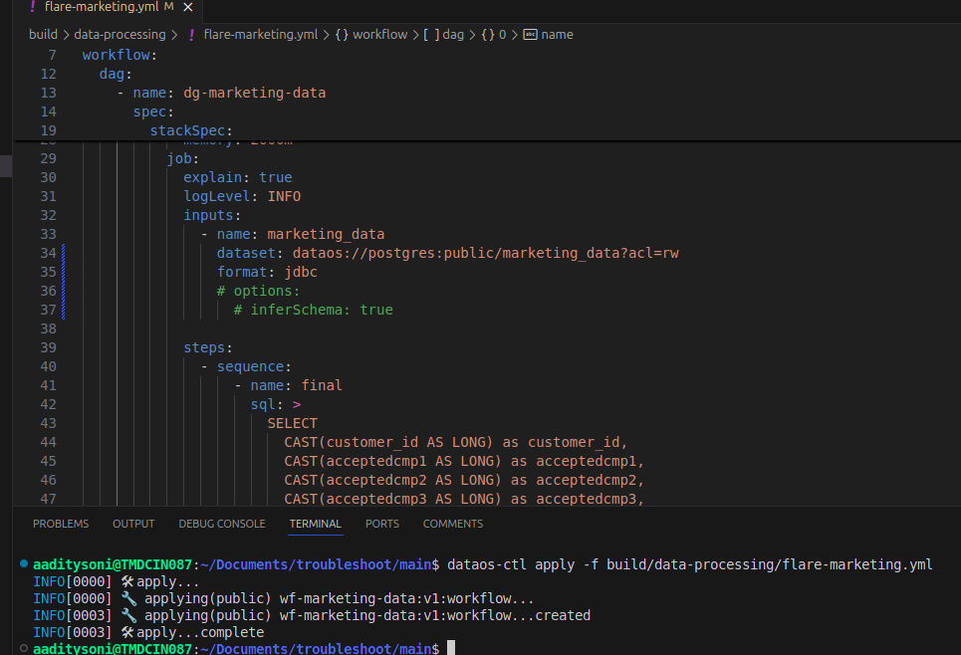Click the braces icon before 0 breadcrumb

[x=488, y=35]
